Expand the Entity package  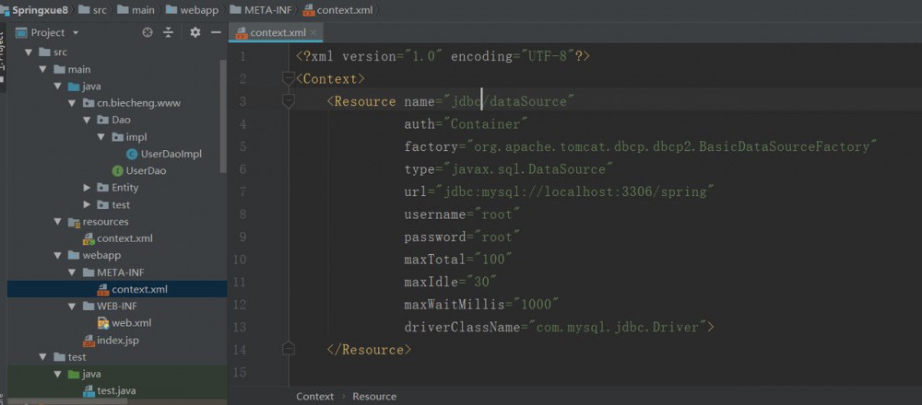click(87, 188)
